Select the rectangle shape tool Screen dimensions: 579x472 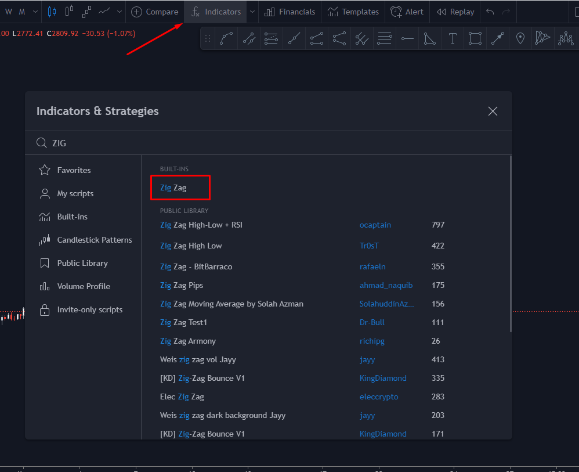[x=475, y=38]
